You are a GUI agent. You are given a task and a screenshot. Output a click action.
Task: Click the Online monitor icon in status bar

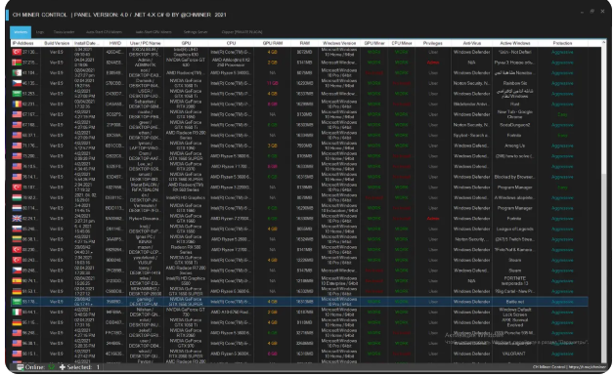(20, 367)
